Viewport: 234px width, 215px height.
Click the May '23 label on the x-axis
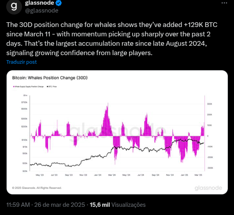tap(40, 175)
